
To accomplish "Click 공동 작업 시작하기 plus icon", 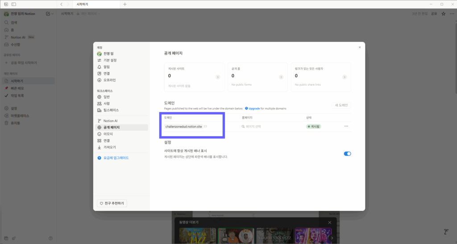I will tap(6, 63).
